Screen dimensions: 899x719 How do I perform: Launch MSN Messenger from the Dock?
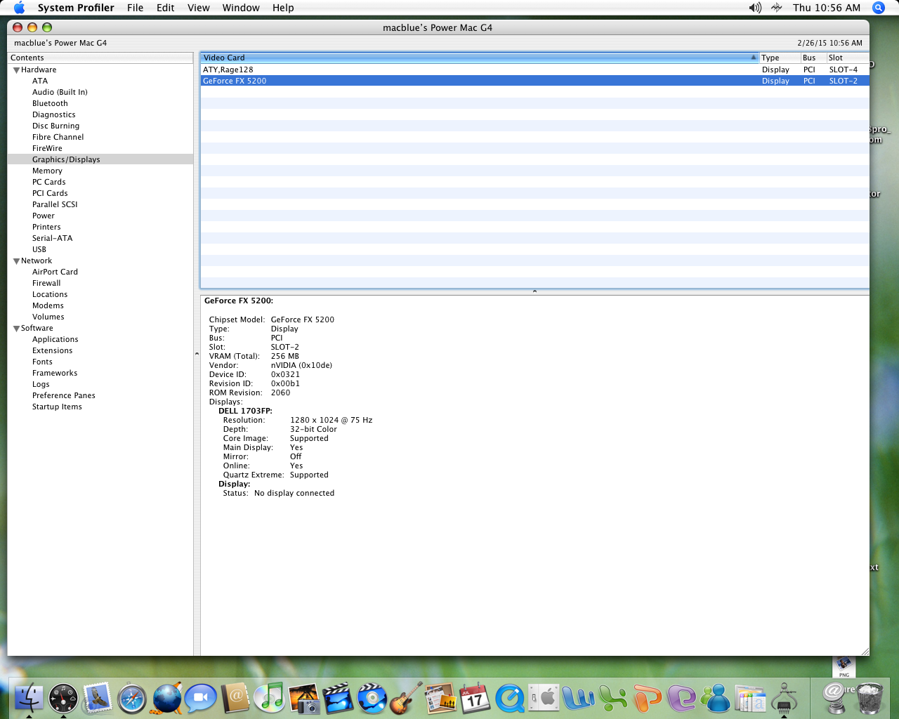tap(716, 698)
